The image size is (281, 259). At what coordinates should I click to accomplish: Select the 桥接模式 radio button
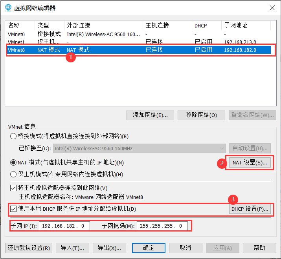(13, 136)
